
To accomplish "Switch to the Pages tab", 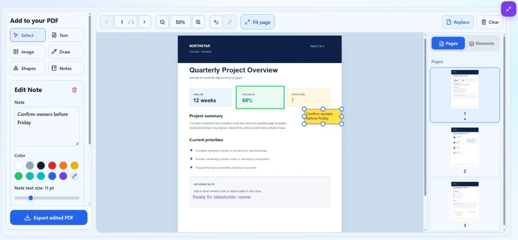I will click(x=448, y=43).
